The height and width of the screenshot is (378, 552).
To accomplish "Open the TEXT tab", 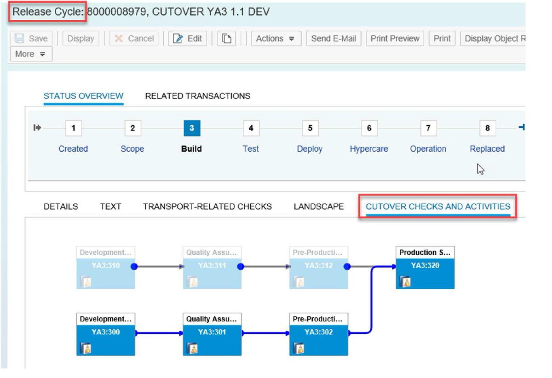I will [110, 206].
